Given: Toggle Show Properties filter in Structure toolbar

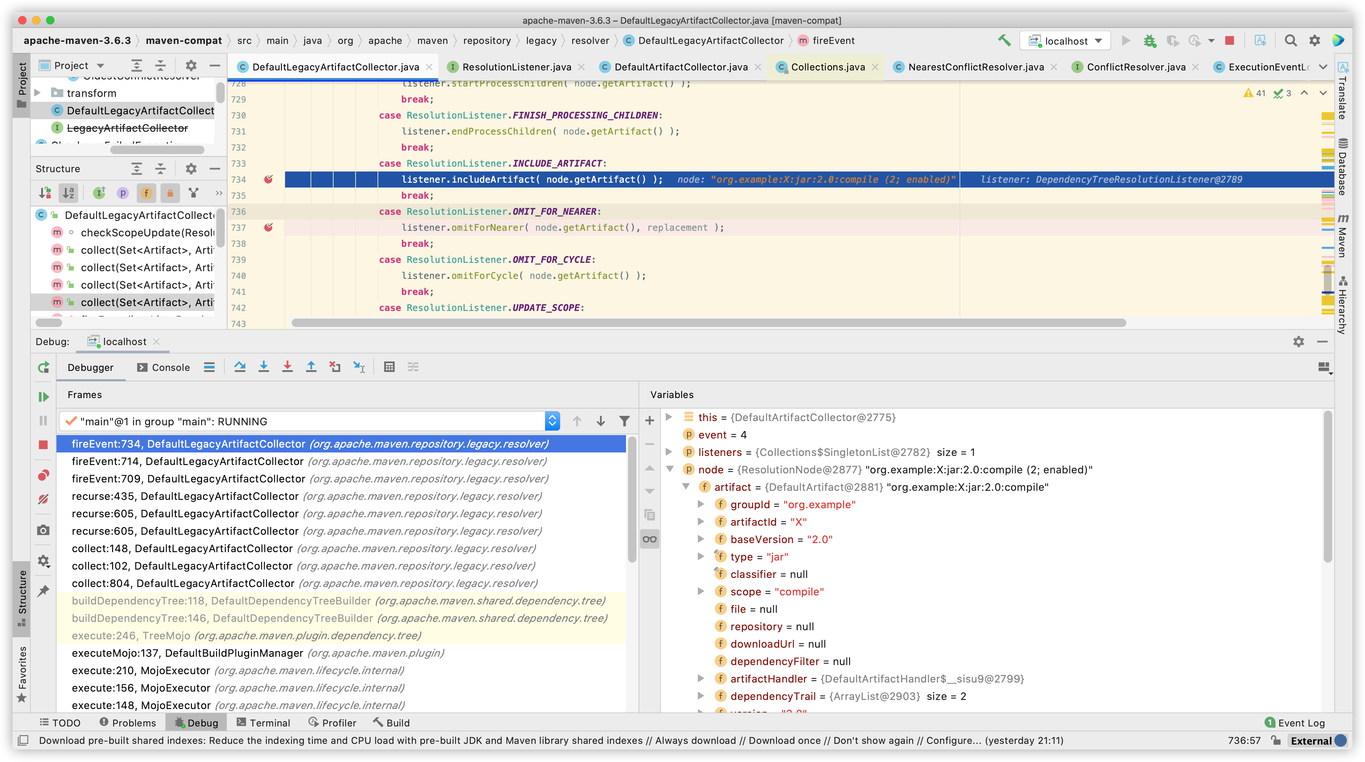Looking at the screenshot, I should point(122,193).
